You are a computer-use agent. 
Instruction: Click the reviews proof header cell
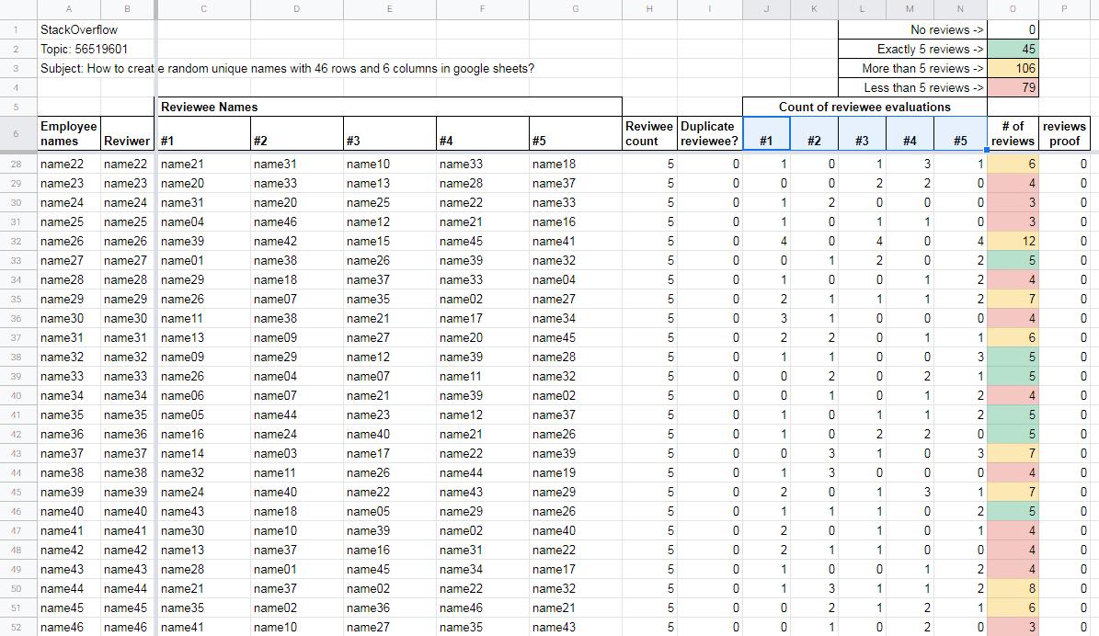[1064, 133]
